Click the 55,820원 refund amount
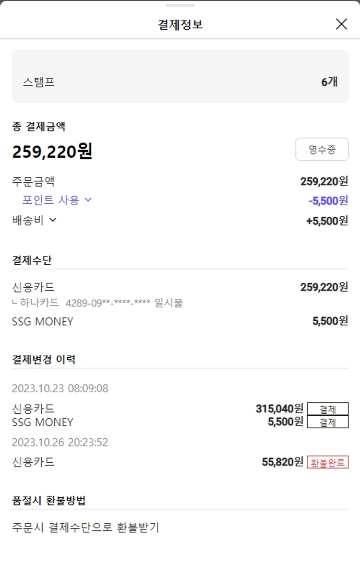The height and width of the screenshot is (562, 360). (283, 462)
